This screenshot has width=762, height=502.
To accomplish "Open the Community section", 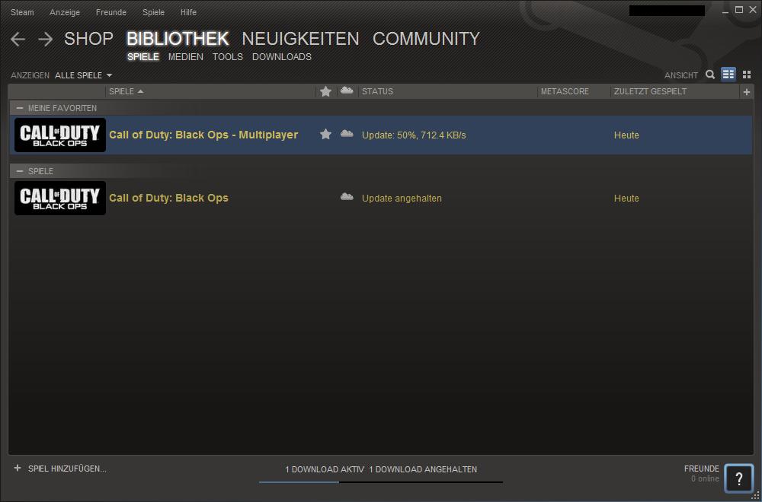I will point(426,39).
